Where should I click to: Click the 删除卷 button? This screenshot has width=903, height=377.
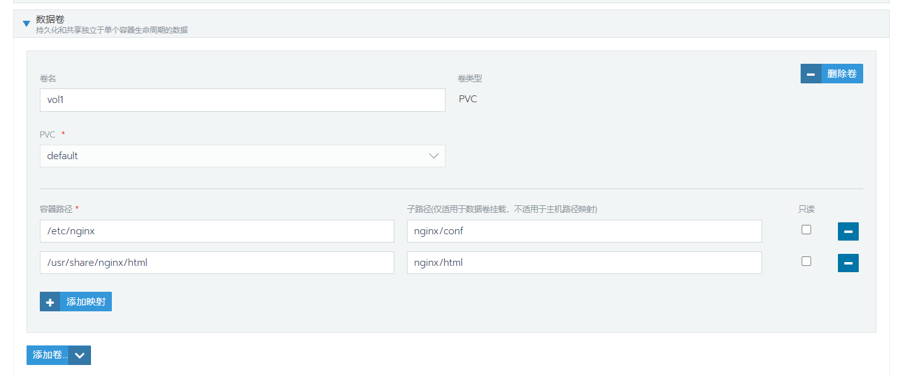coord(832,74)
